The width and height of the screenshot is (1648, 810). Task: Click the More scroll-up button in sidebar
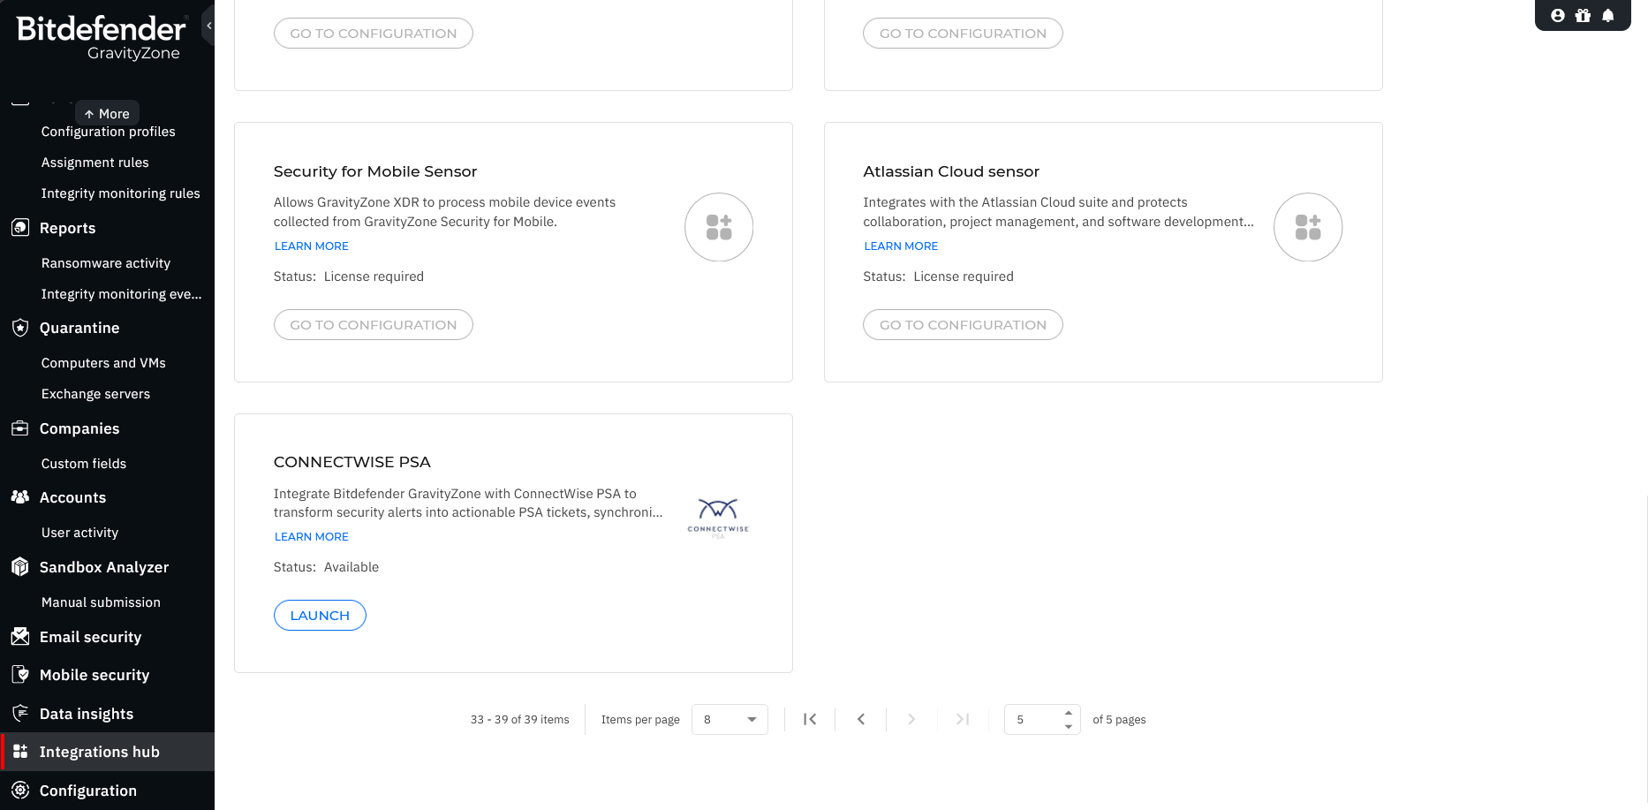pyautogui.click(x=107, y=113)
